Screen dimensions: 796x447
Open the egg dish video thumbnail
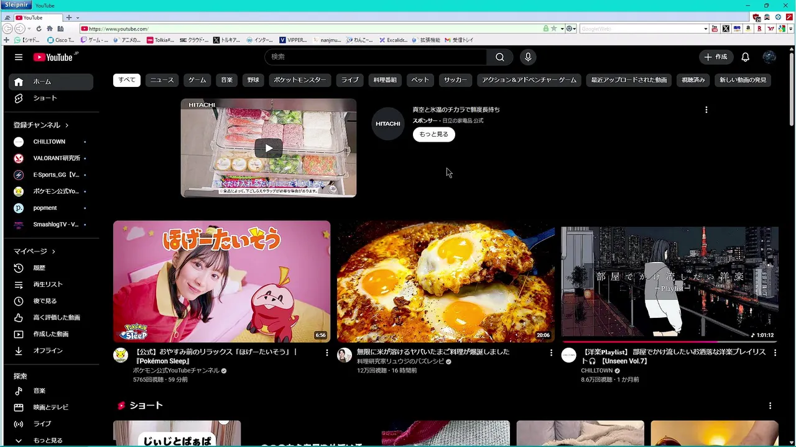(x=446, y=281)
